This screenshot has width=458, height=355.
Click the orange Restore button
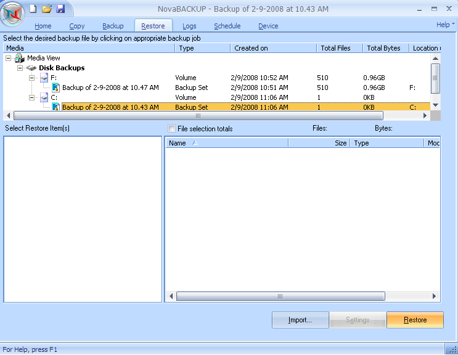tap(415, 320)
